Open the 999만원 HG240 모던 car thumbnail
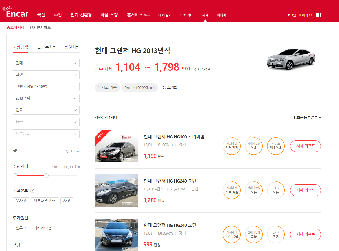The image size is (339, 251). pos(116,235)
